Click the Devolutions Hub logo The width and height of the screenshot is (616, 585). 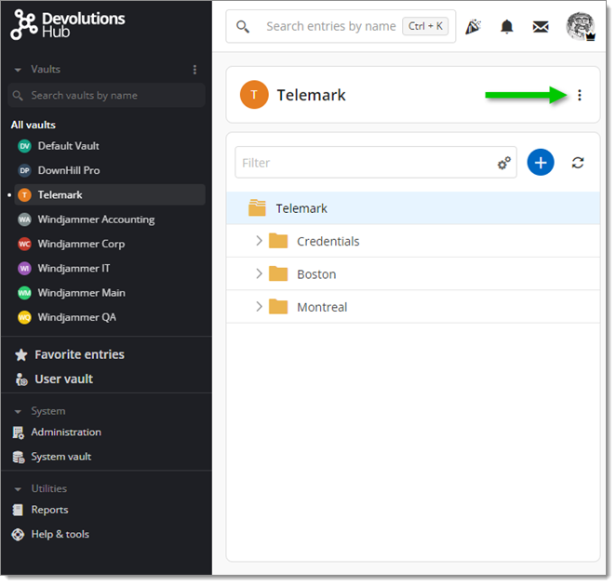point(68,25)
